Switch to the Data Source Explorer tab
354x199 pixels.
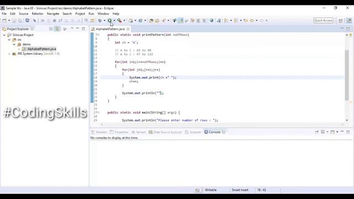click(x=165, y=132)
